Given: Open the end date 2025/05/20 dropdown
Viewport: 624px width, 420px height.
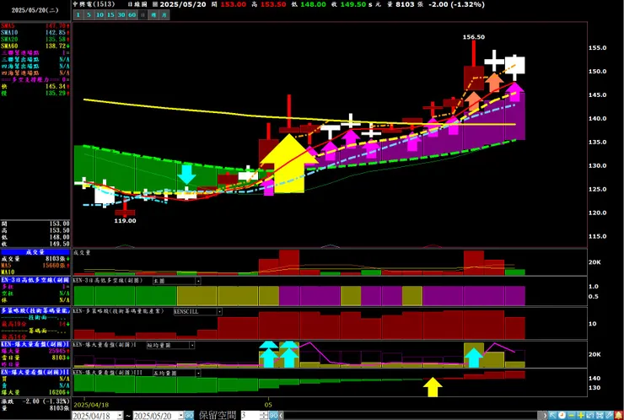Looking at the screenshot, I should click(x=180, y=416).
